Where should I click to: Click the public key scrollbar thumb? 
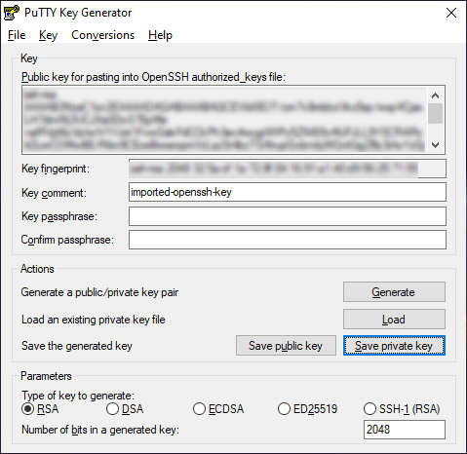click(436, 113)
